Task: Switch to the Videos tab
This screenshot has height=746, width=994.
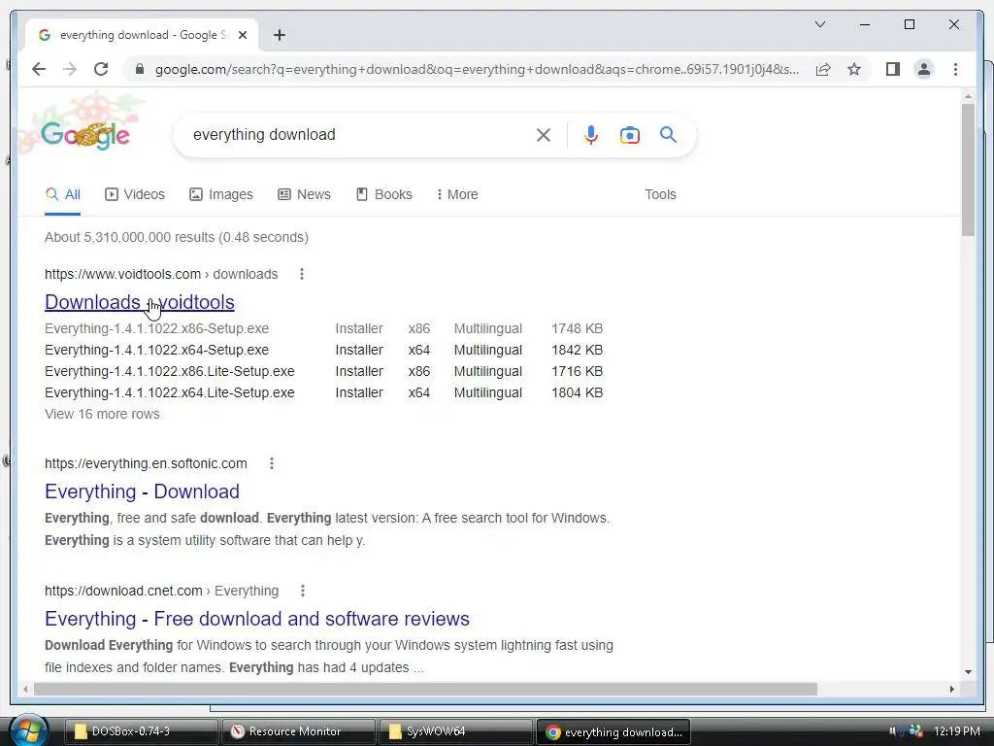Action: [135, 194]
